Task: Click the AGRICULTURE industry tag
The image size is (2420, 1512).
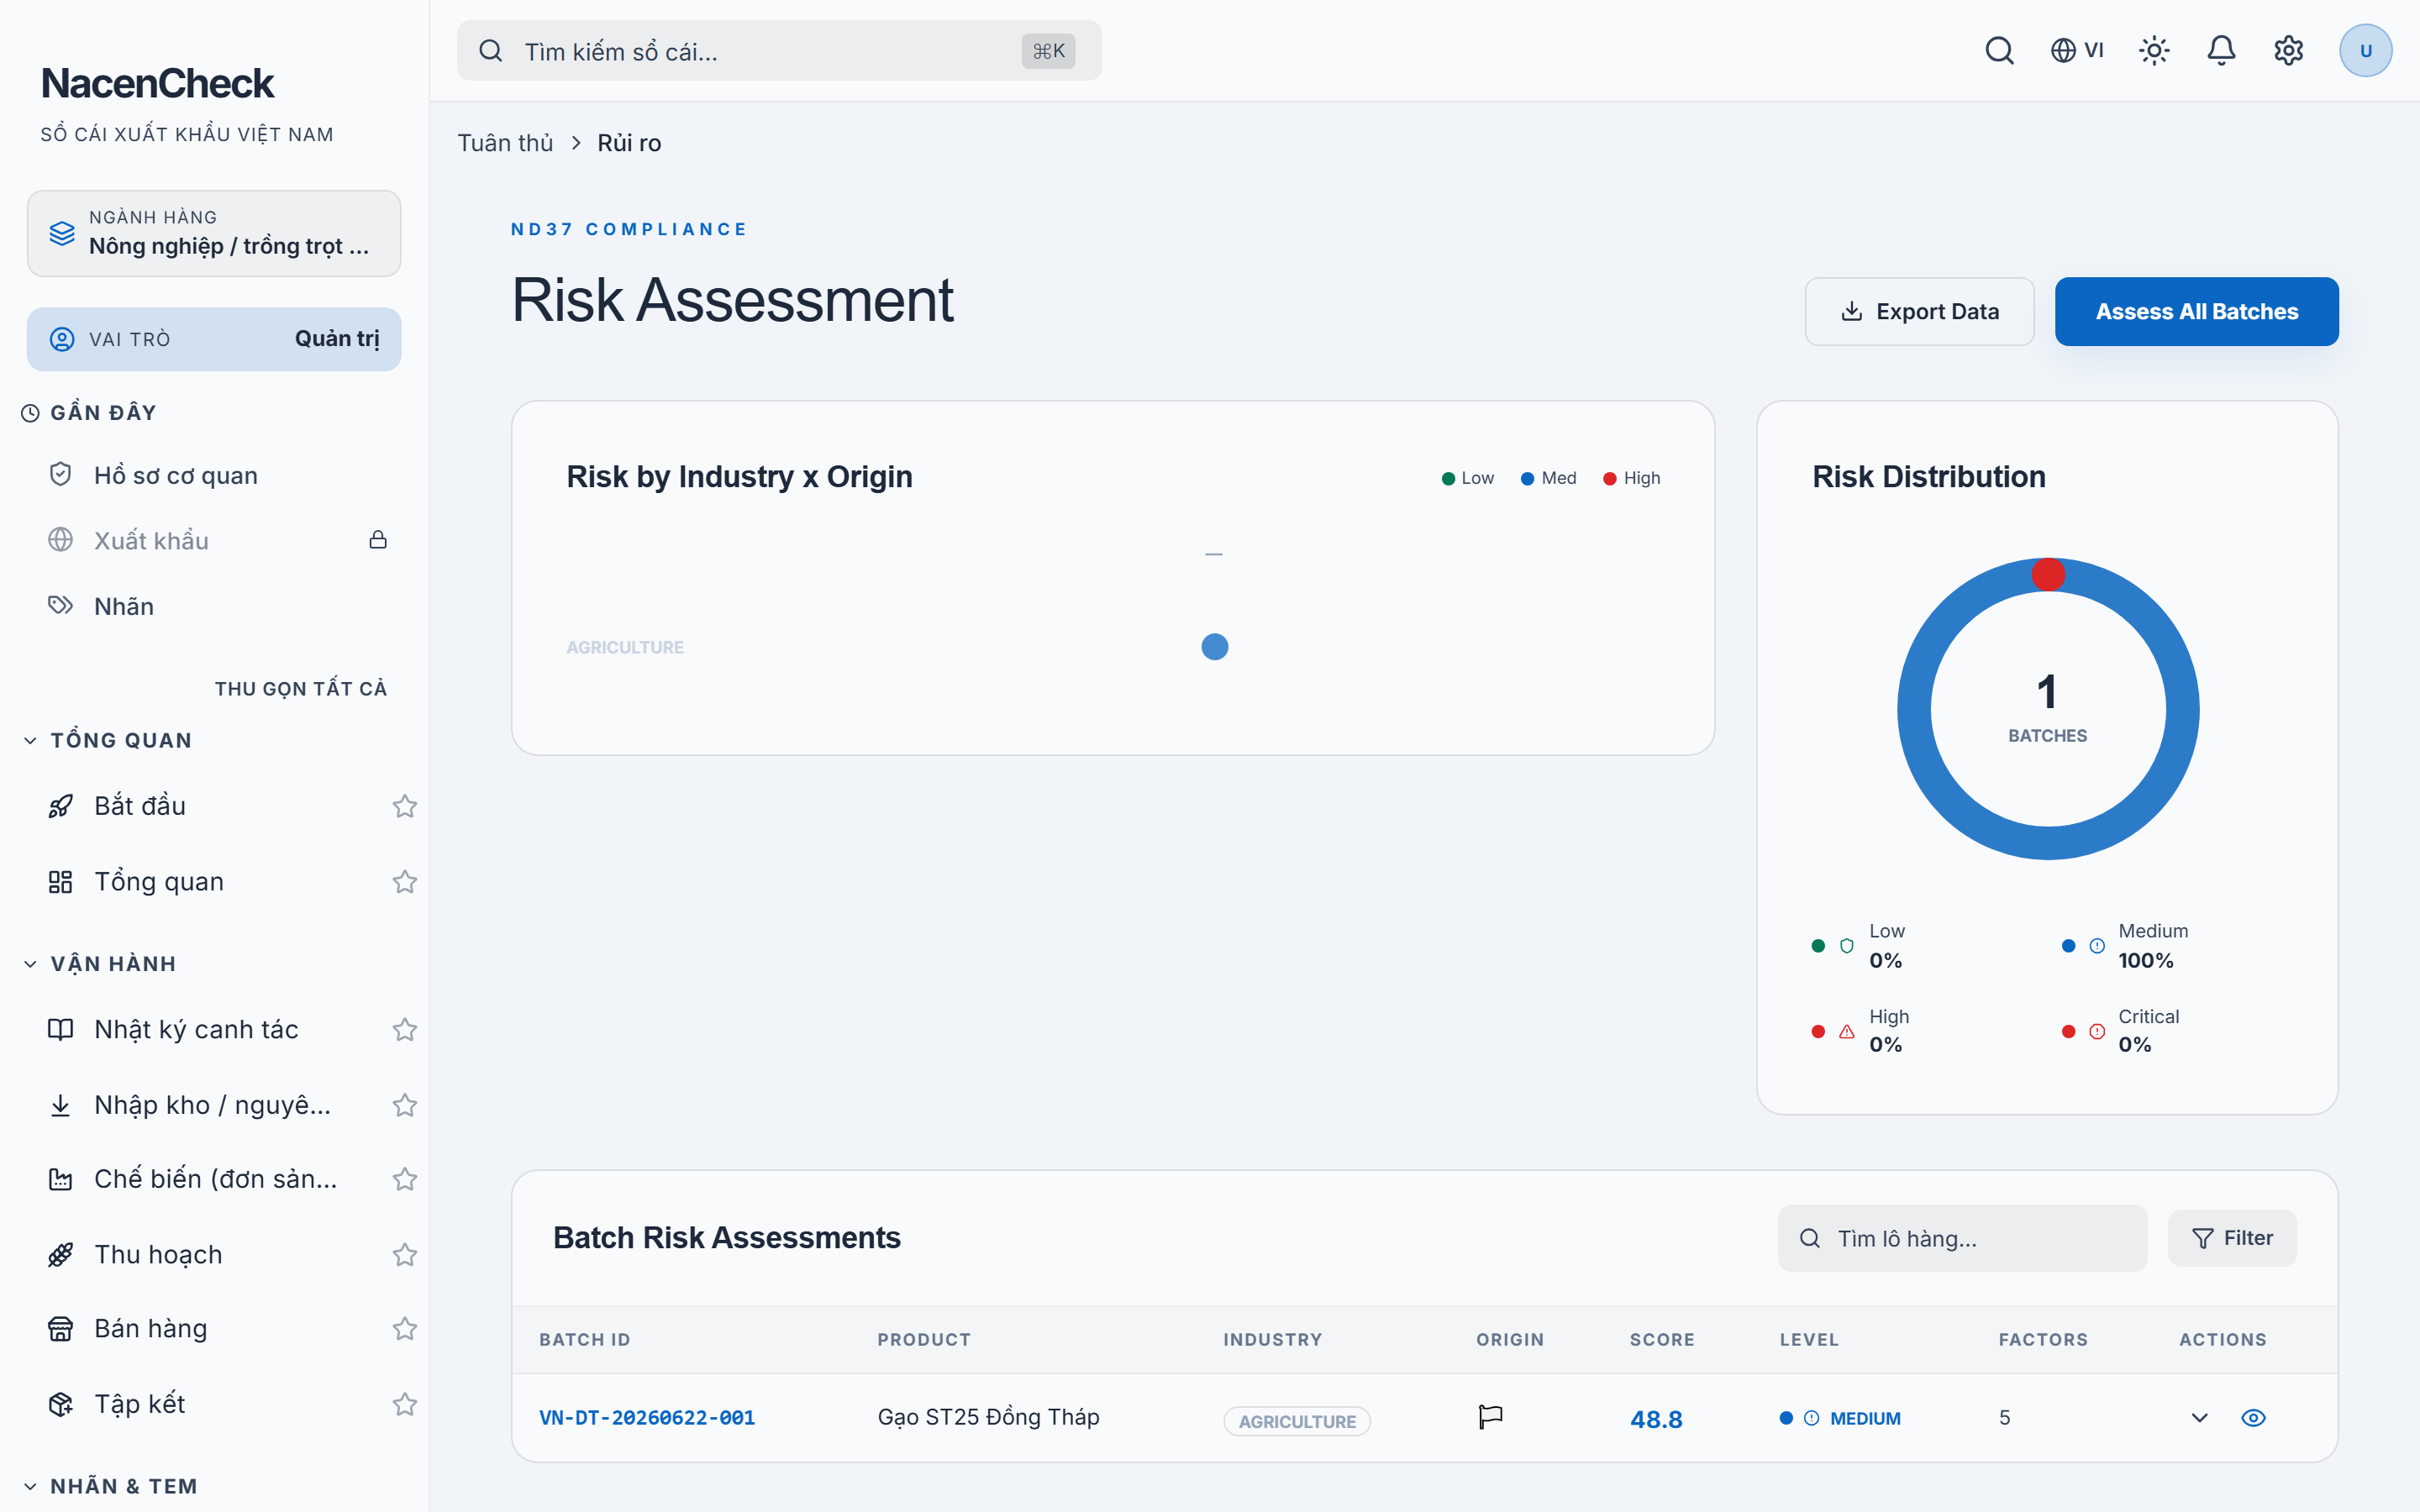Action: 1297,1421
